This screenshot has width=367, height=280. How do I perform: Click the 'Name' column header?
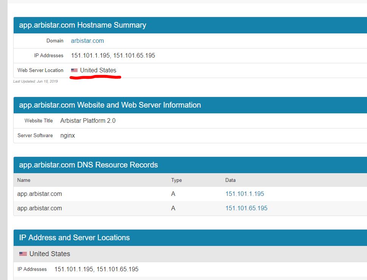pyautogui.click(x=23, y=180)
